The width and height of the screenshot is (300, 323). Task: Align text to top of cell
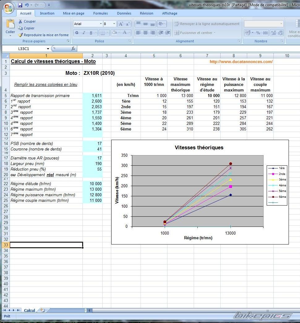pyautogui.click(x=138, y=24)
